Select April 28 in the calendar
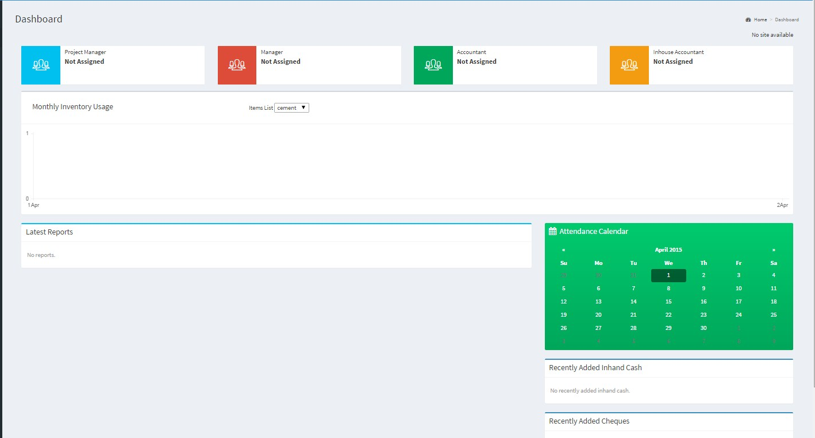 633,328
